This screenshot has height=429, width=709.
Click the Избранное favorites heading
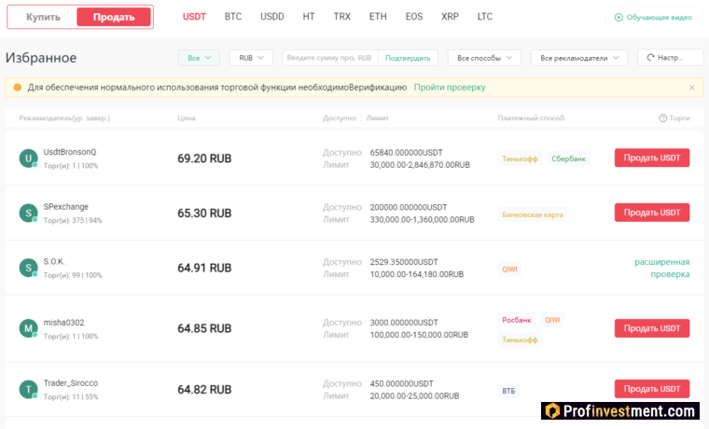pyautogui.click(x=41, y=58)
